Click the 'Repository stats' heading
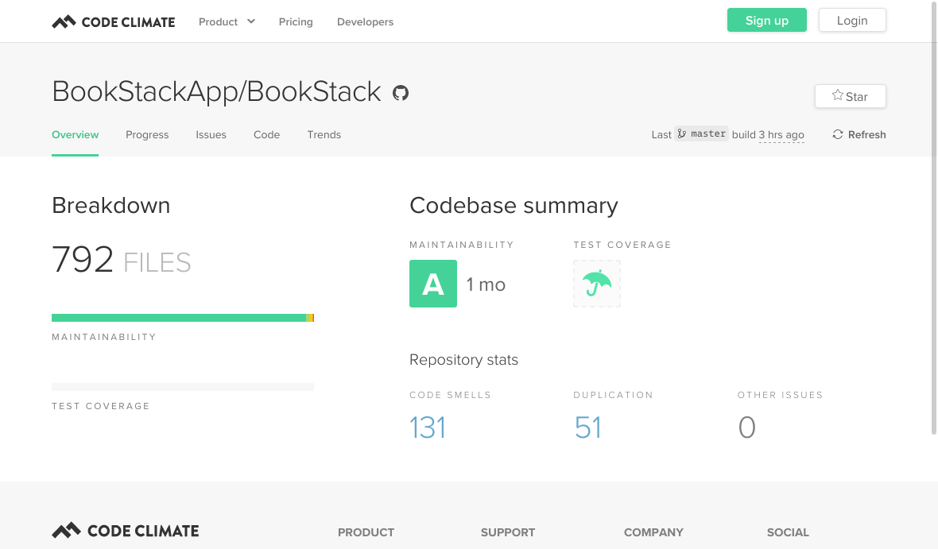This screenshot has height=549, width=938. (x=463, y=359)
